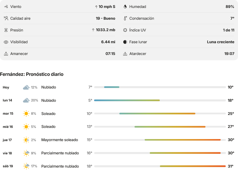Click the Fernández: Pronóstico diario heading
Viewport: 238px width, 172px height.
[32, 74]
